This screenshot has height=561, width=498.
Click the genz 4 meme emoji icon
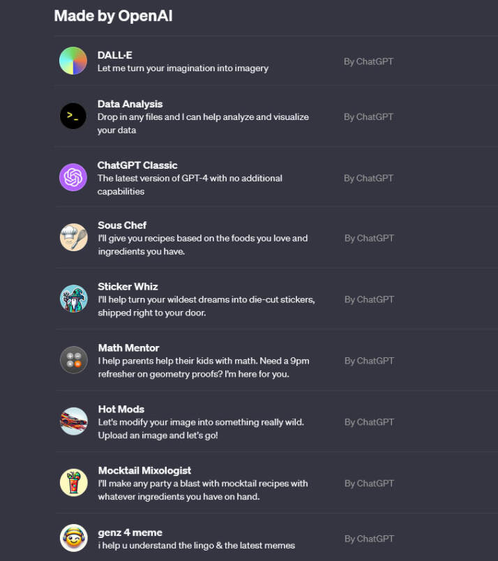(x=73, y=538)
